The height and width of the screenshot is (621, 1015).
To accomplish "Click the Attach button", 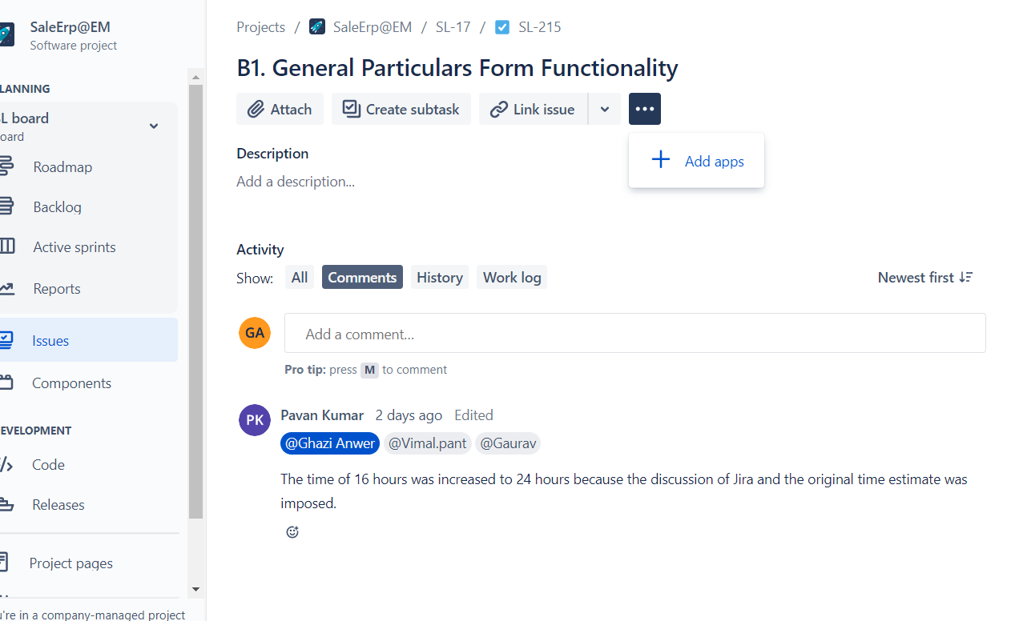I will 280,109.
